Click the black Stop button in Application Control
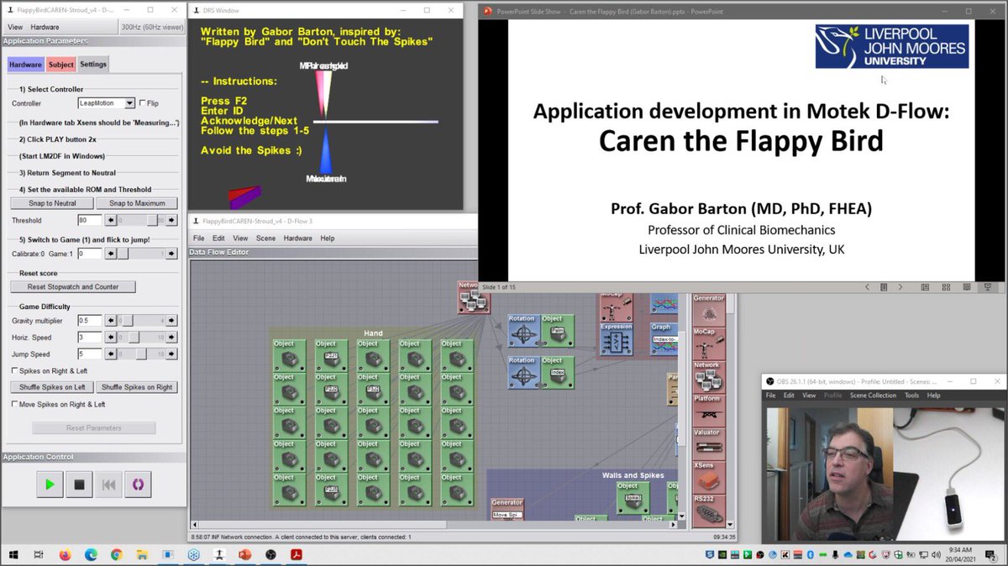 pos(79,485)
